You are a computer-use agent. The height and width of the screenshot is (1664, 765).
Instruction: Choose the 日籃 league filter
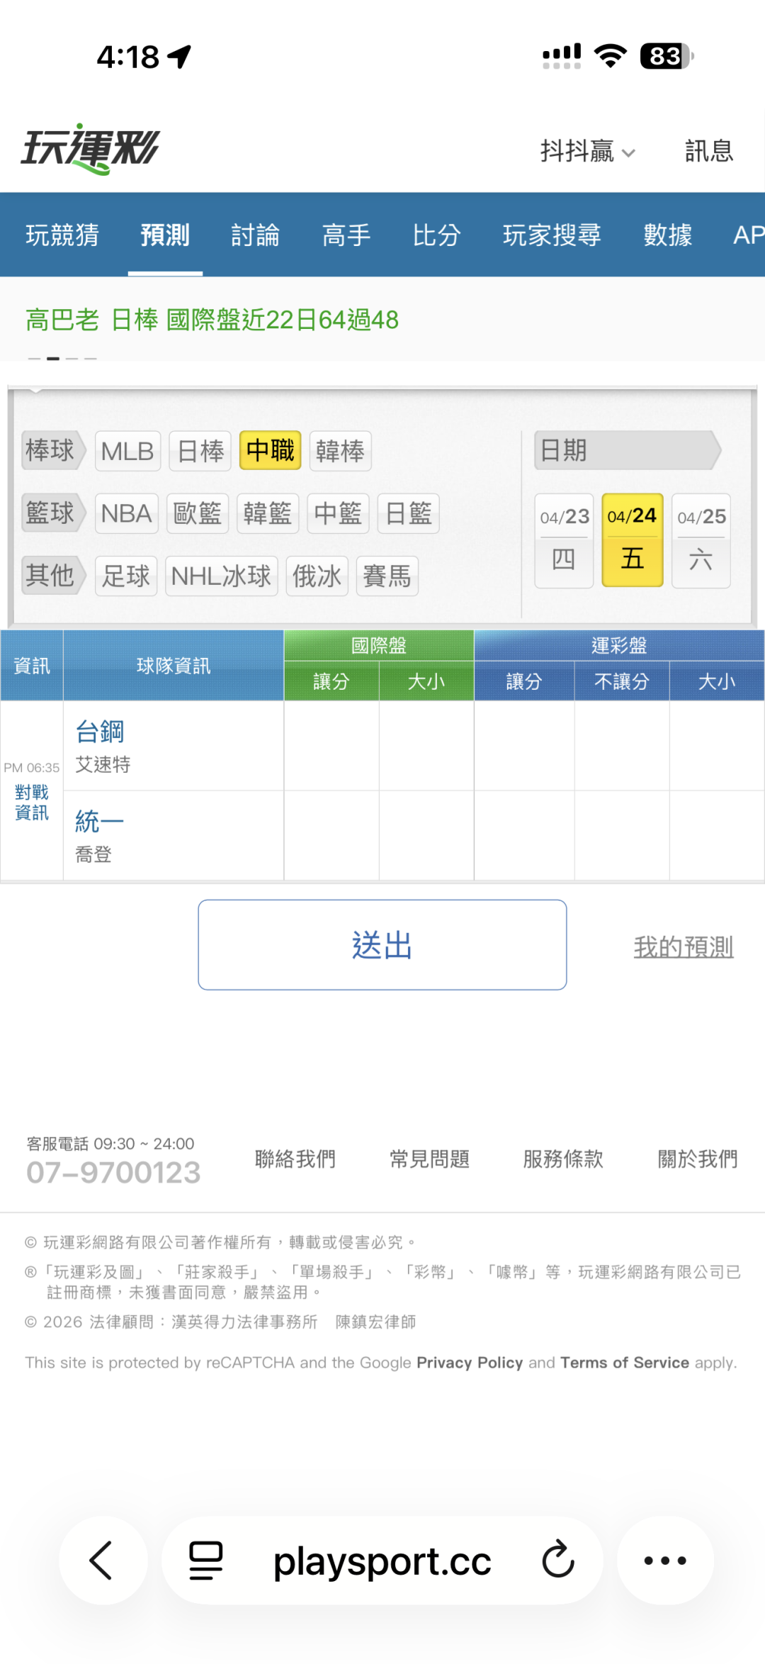[x=409, y=513]
